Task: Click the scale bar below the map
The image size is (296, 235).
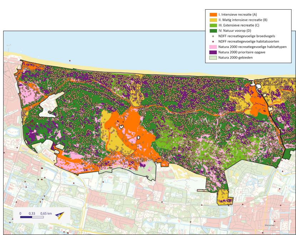Action: (32, 217)
